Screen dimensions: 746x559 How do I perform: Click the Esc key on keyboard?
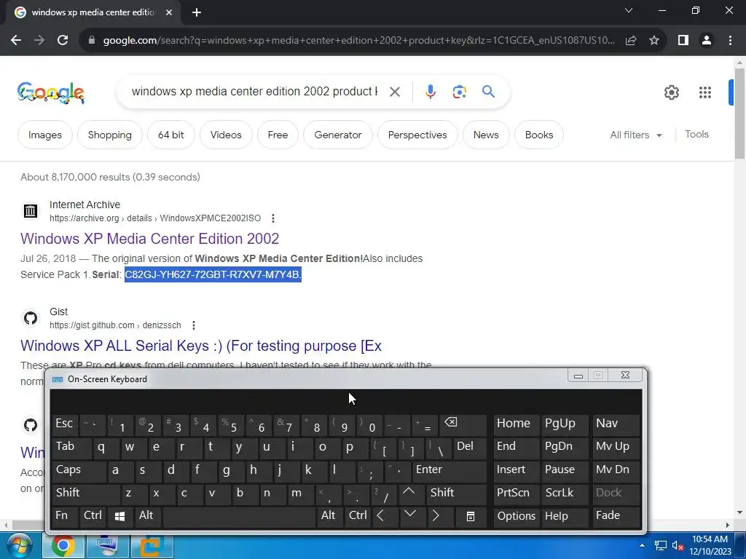[x=65, y=424]
